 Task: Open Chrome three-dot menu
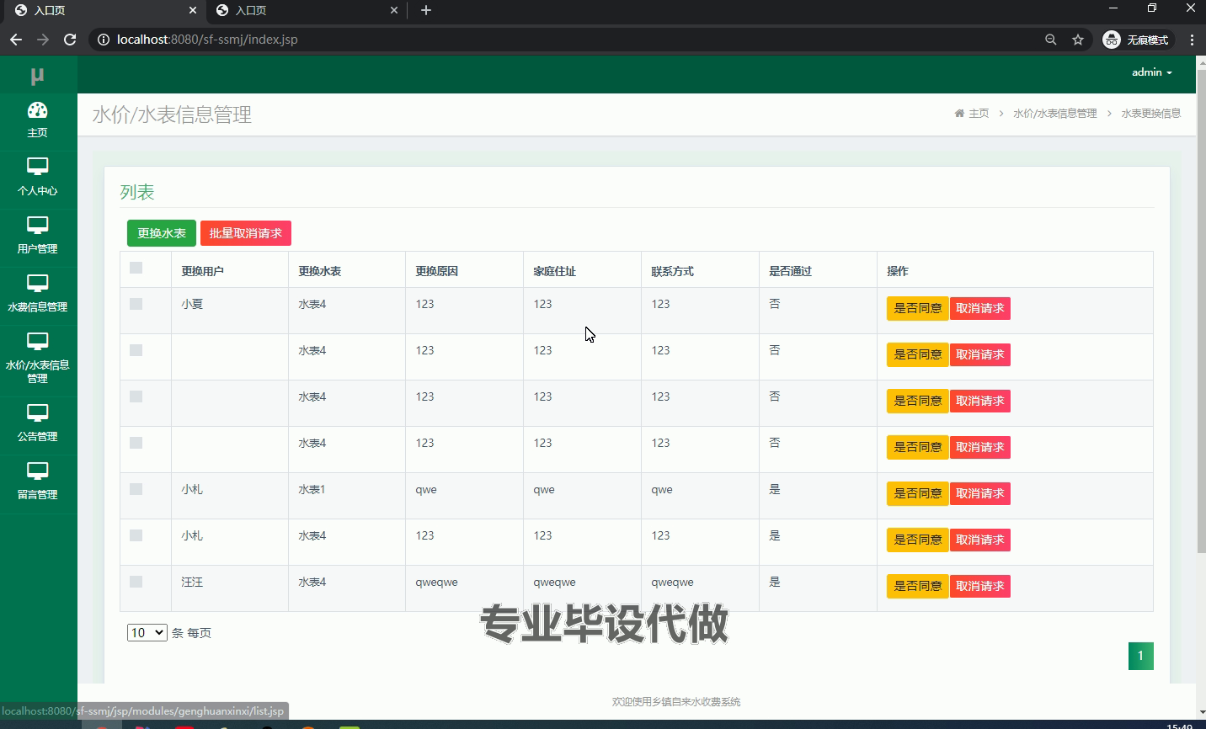pos(1192,40)
